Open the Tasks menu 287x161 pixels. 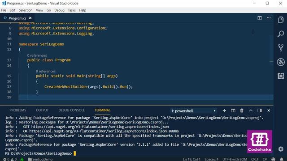[x=72, y=10]
